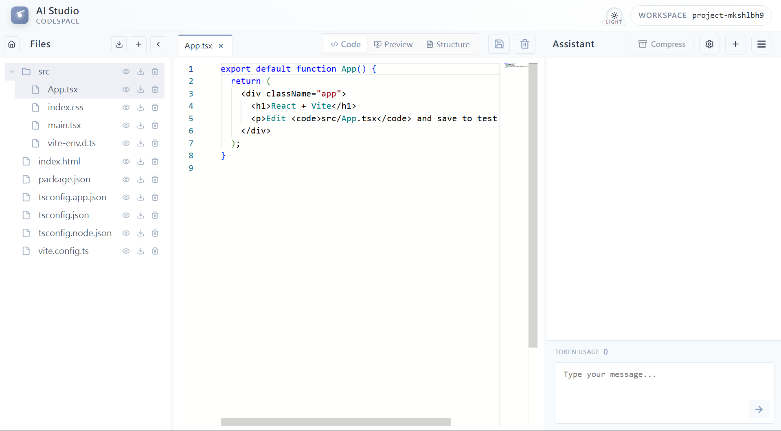
Task: Open the Workspace project-mkshlbh9 selector
Action: [701, 15]
